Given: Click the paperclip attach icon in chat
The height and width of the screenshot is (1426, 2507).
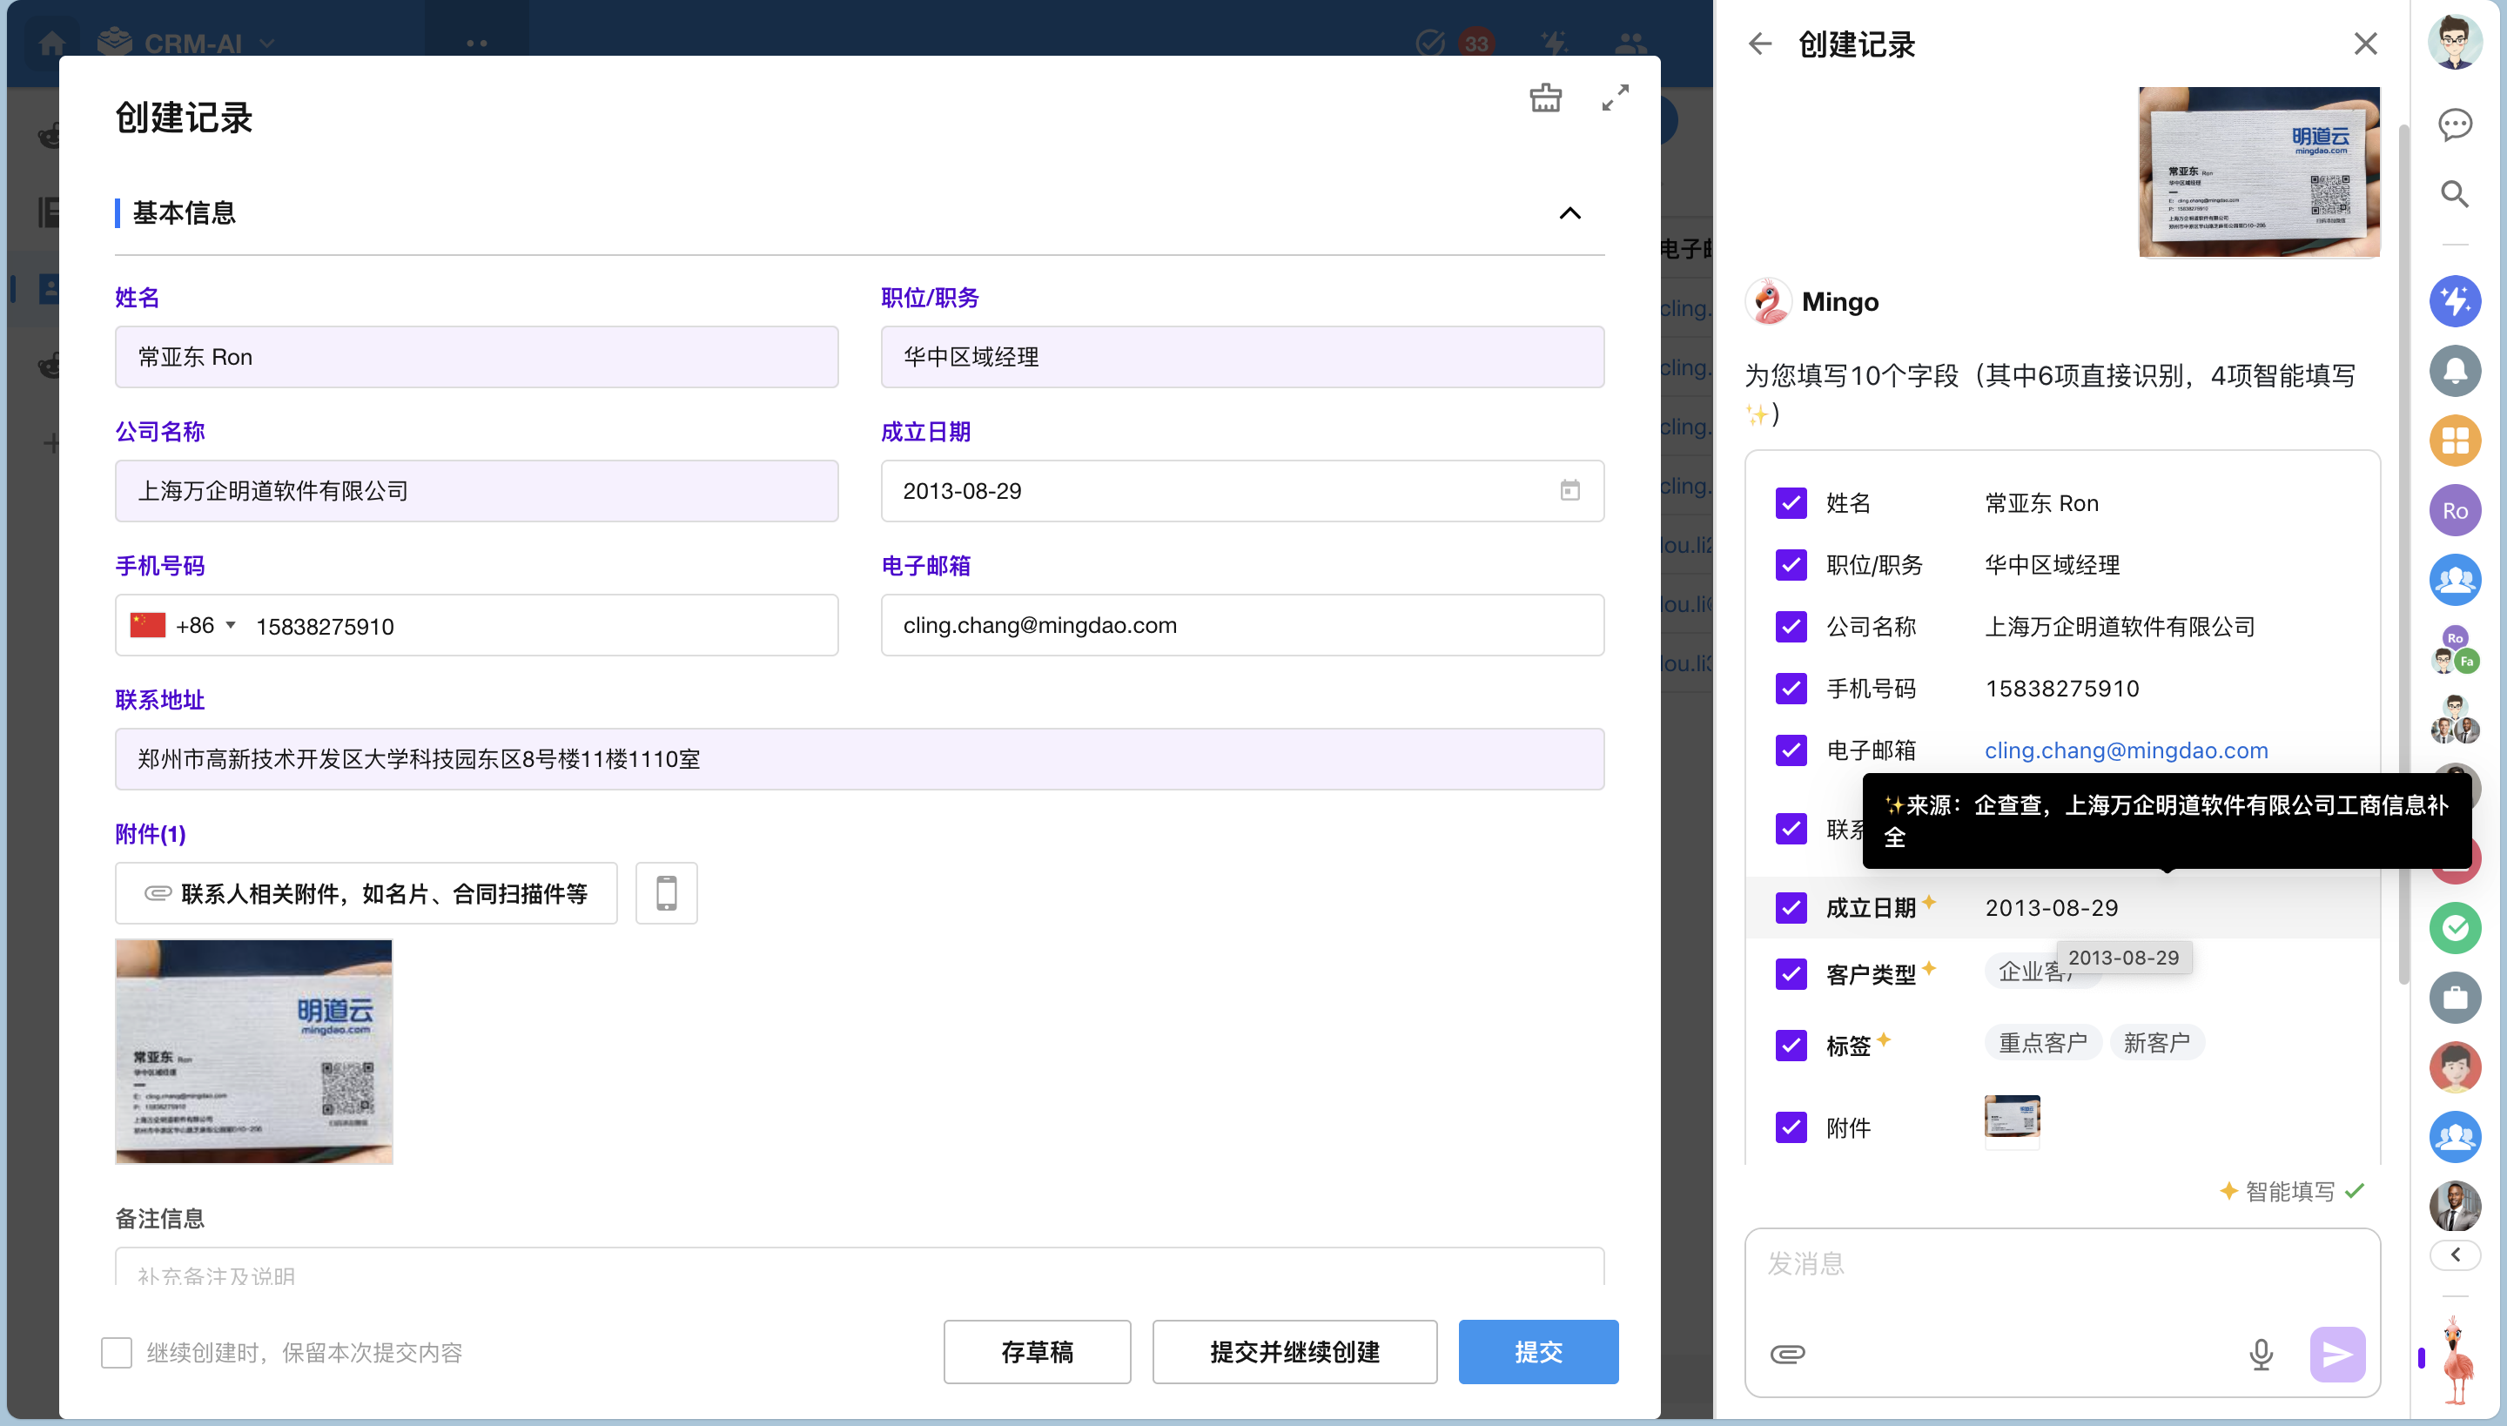Looking at the screenshot, I should coord(1787,1354).
